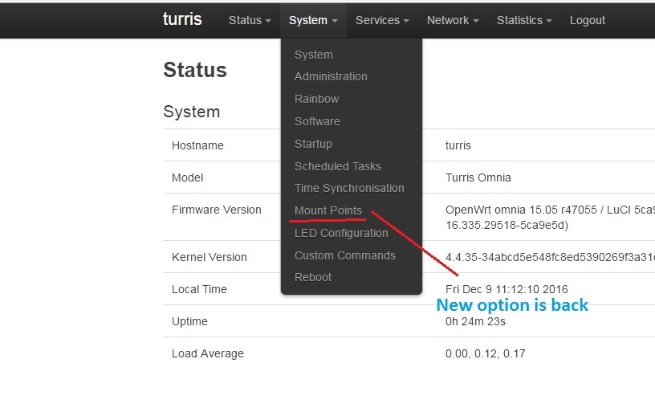Select Time Synchronisation menu entry
This screenshot has width=655, height=408.
coord(349,188)
